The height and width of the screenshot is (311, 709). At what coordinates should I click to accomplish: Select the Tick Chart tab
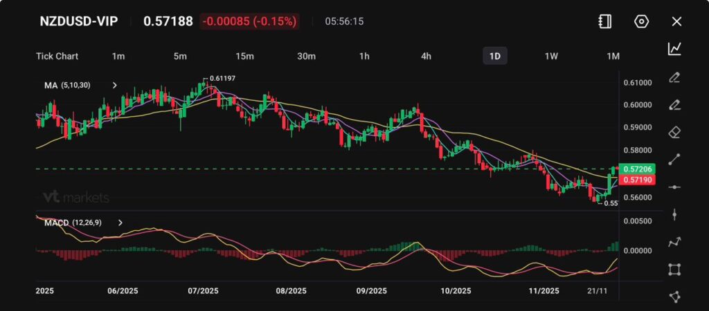(x=57, y=56)
